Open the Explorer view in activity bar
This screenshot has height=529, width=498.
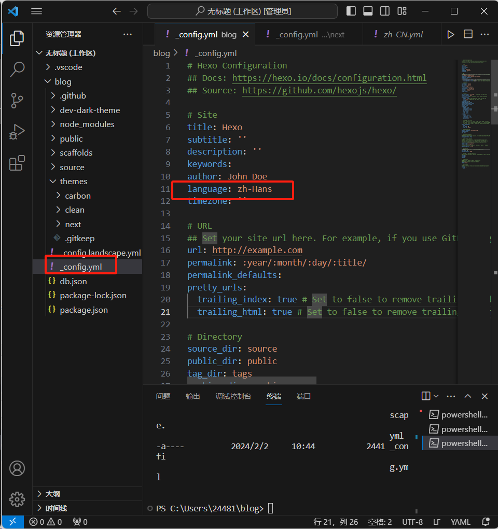pyautogui.click(x=17, y=38)
